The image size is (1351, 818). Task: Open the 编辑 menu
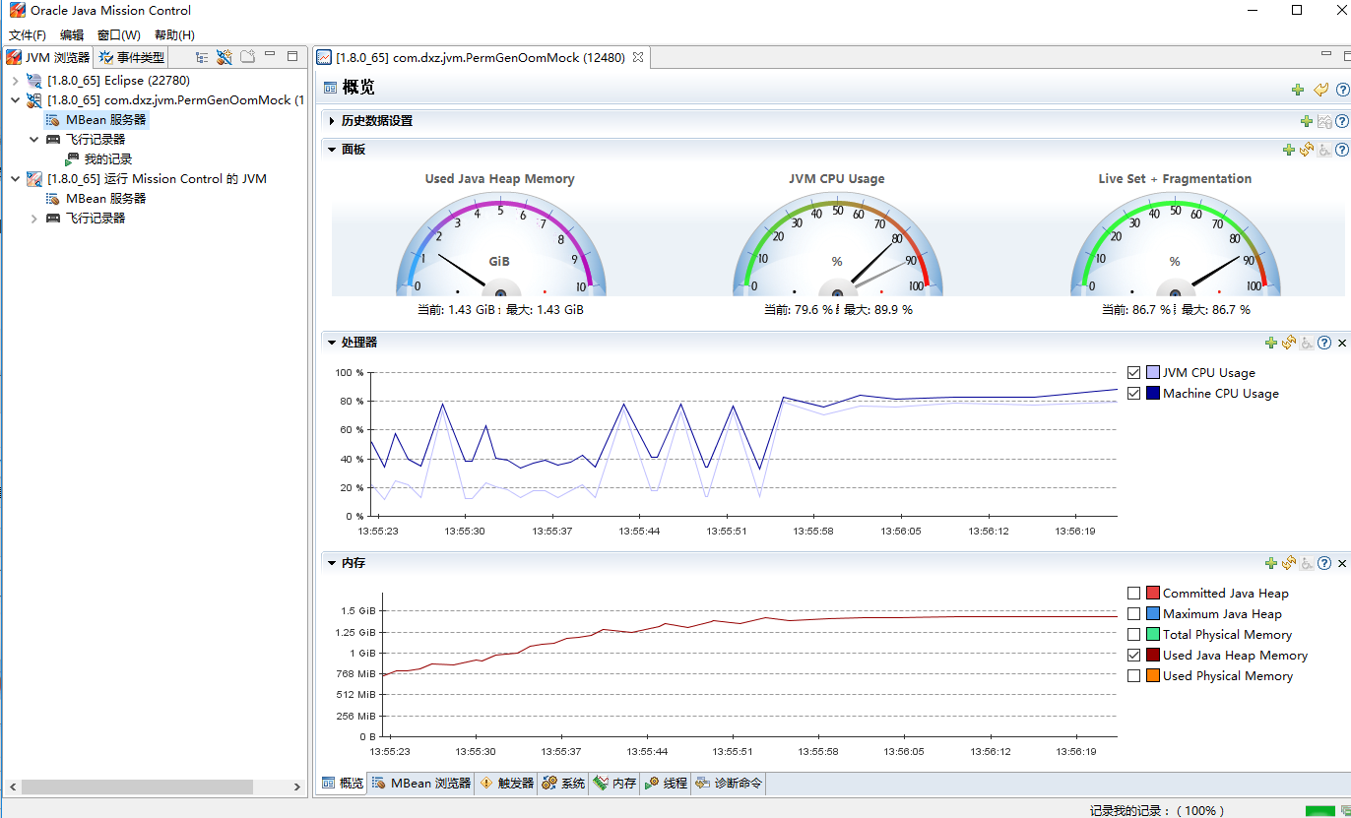[72, 35]
